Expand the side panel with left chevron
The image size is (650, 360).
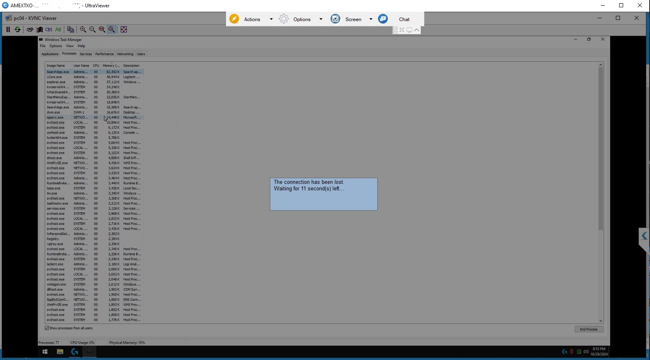[x=644, y=236]
